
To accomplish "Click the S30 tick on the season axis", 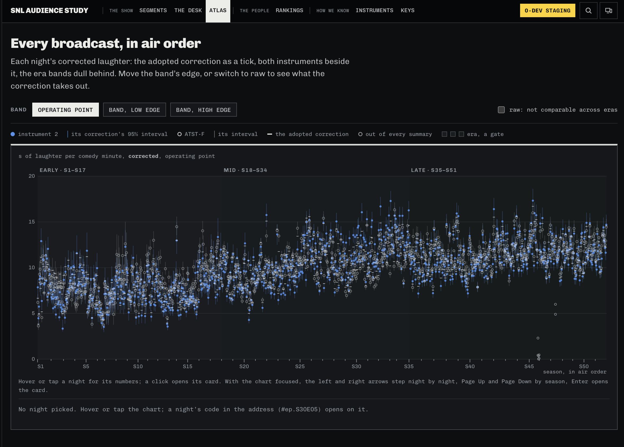I will point(356,361).
